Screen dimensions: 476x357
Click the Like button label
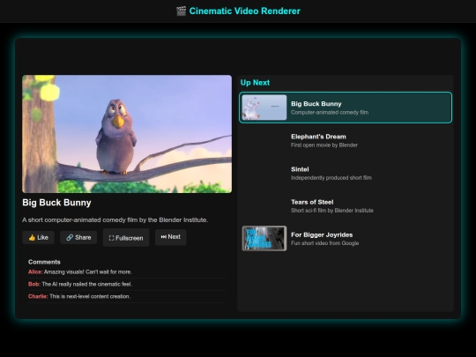[43, 238]
